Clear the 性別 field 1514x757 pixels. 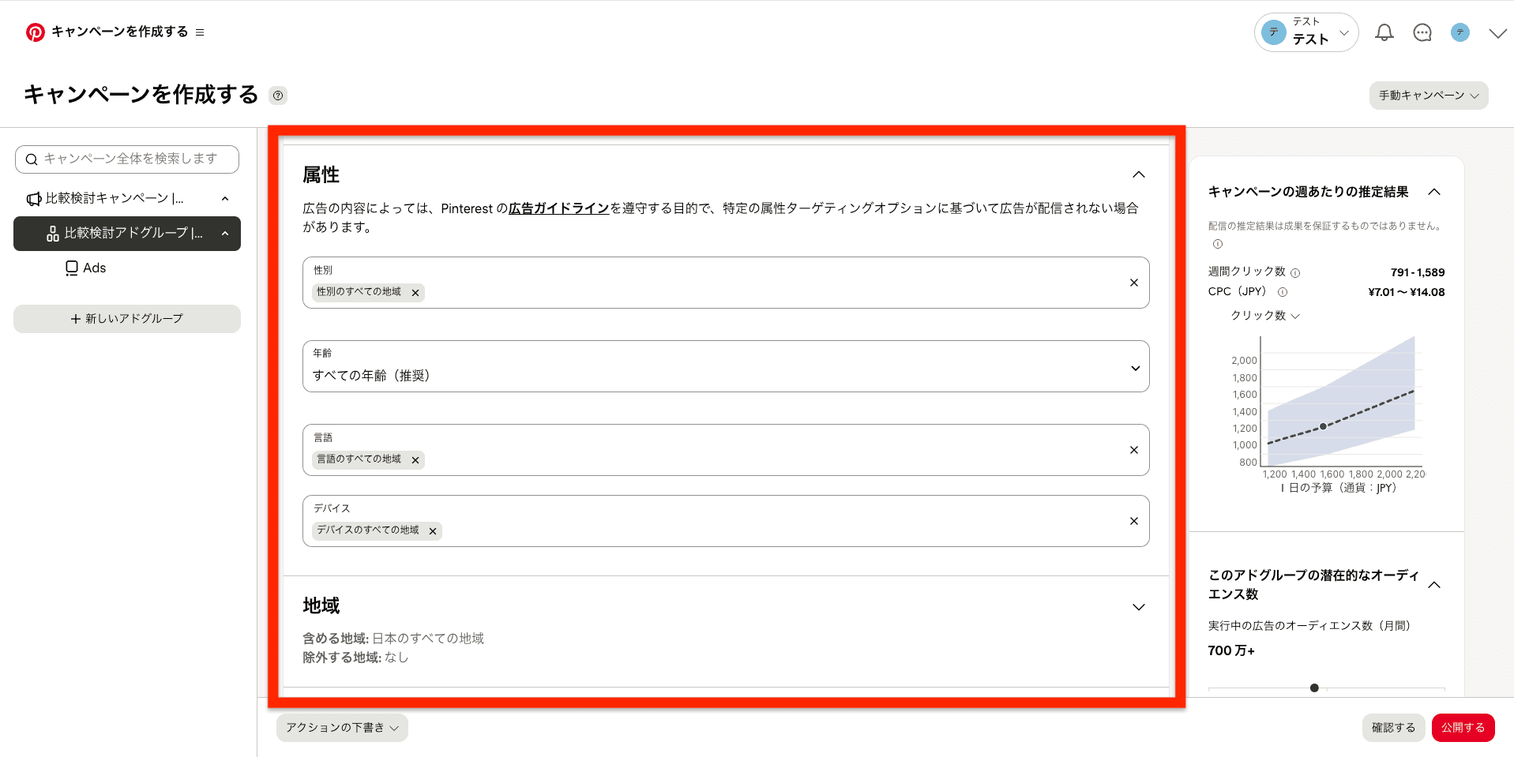point(1134,283)
